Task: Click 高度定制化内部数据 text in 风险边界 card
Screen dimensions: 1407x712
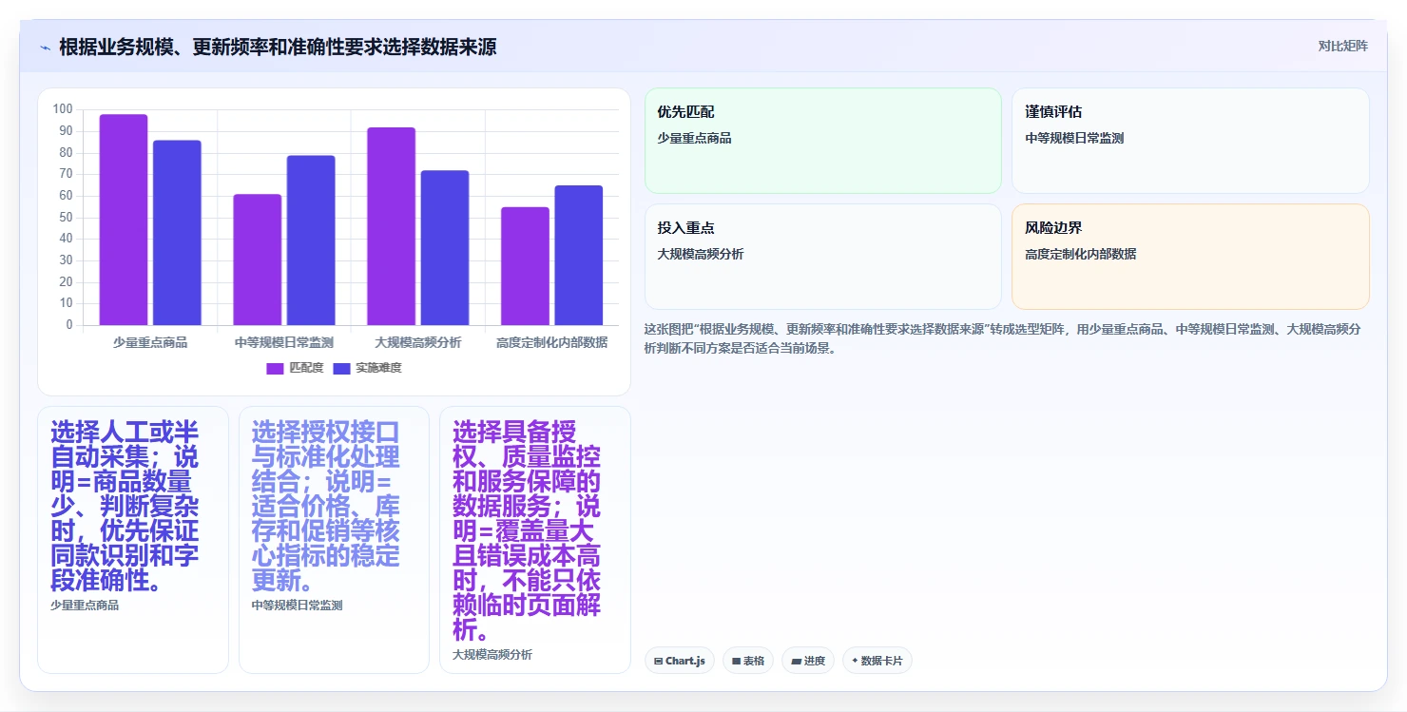Action: point(1081,254)
